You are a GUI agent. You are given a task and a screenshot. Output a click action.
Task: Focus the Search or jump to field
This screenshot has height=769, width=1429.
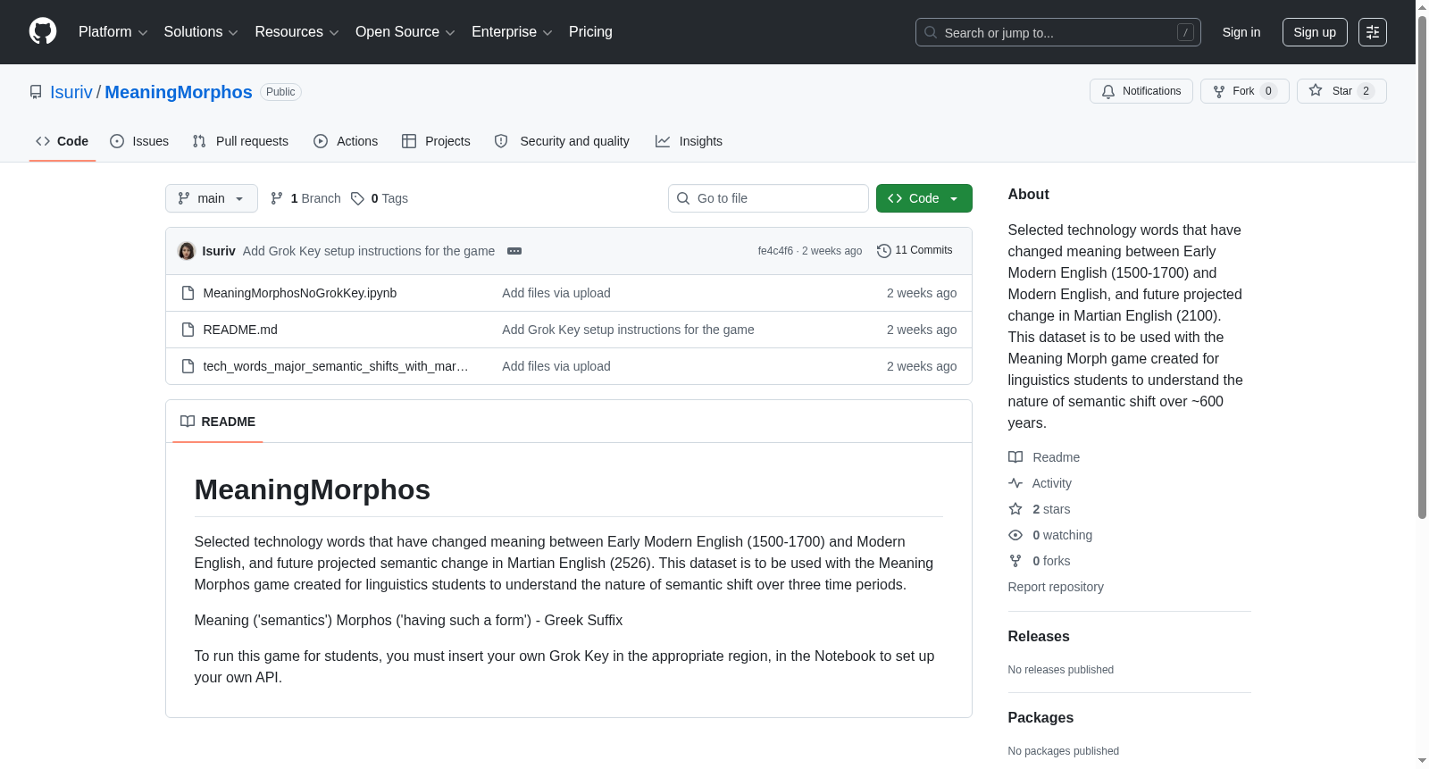click(1058, 32)
